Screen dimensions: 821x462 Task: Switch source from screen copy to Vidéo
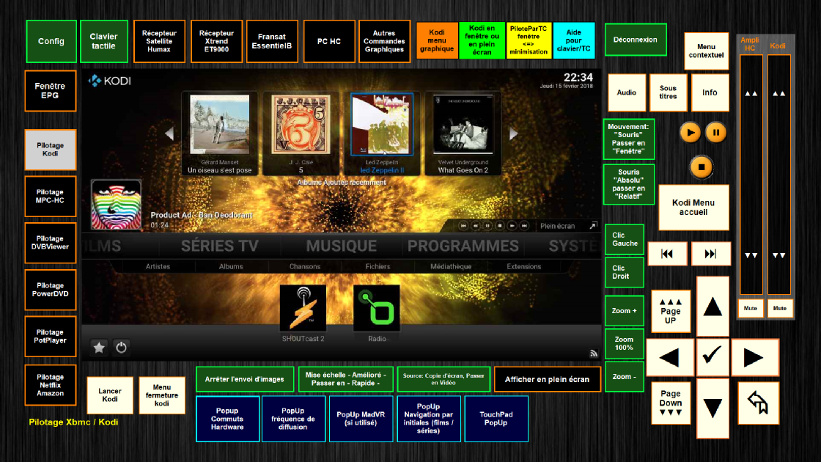(x=443, y=378)
